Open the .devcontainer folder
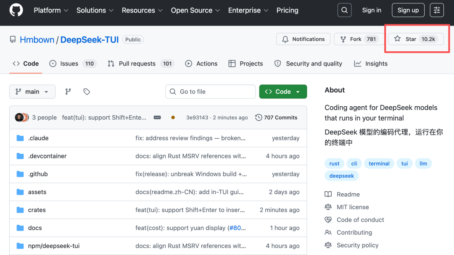 (x=47, y=156)
